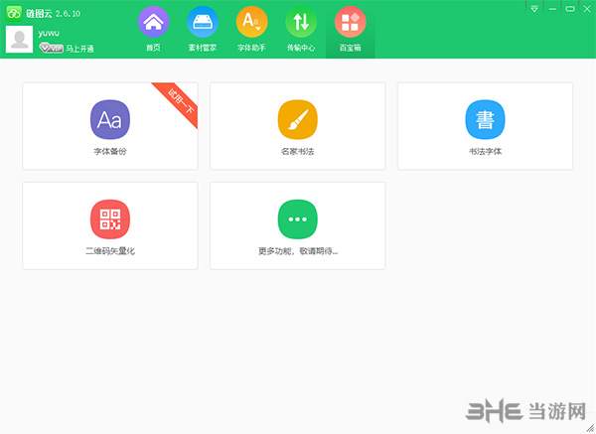Screen dimensions: 596x434
Task: Click the 链图云 2.6.10 version text
Action: pos(54,14)
